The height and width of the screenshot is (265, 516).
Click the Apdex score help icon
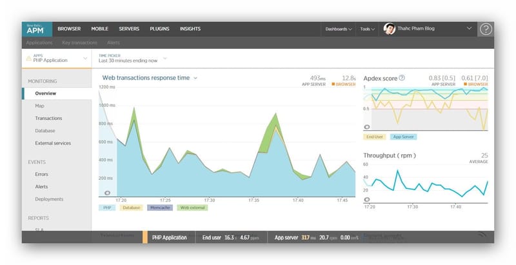coord(402,78)
